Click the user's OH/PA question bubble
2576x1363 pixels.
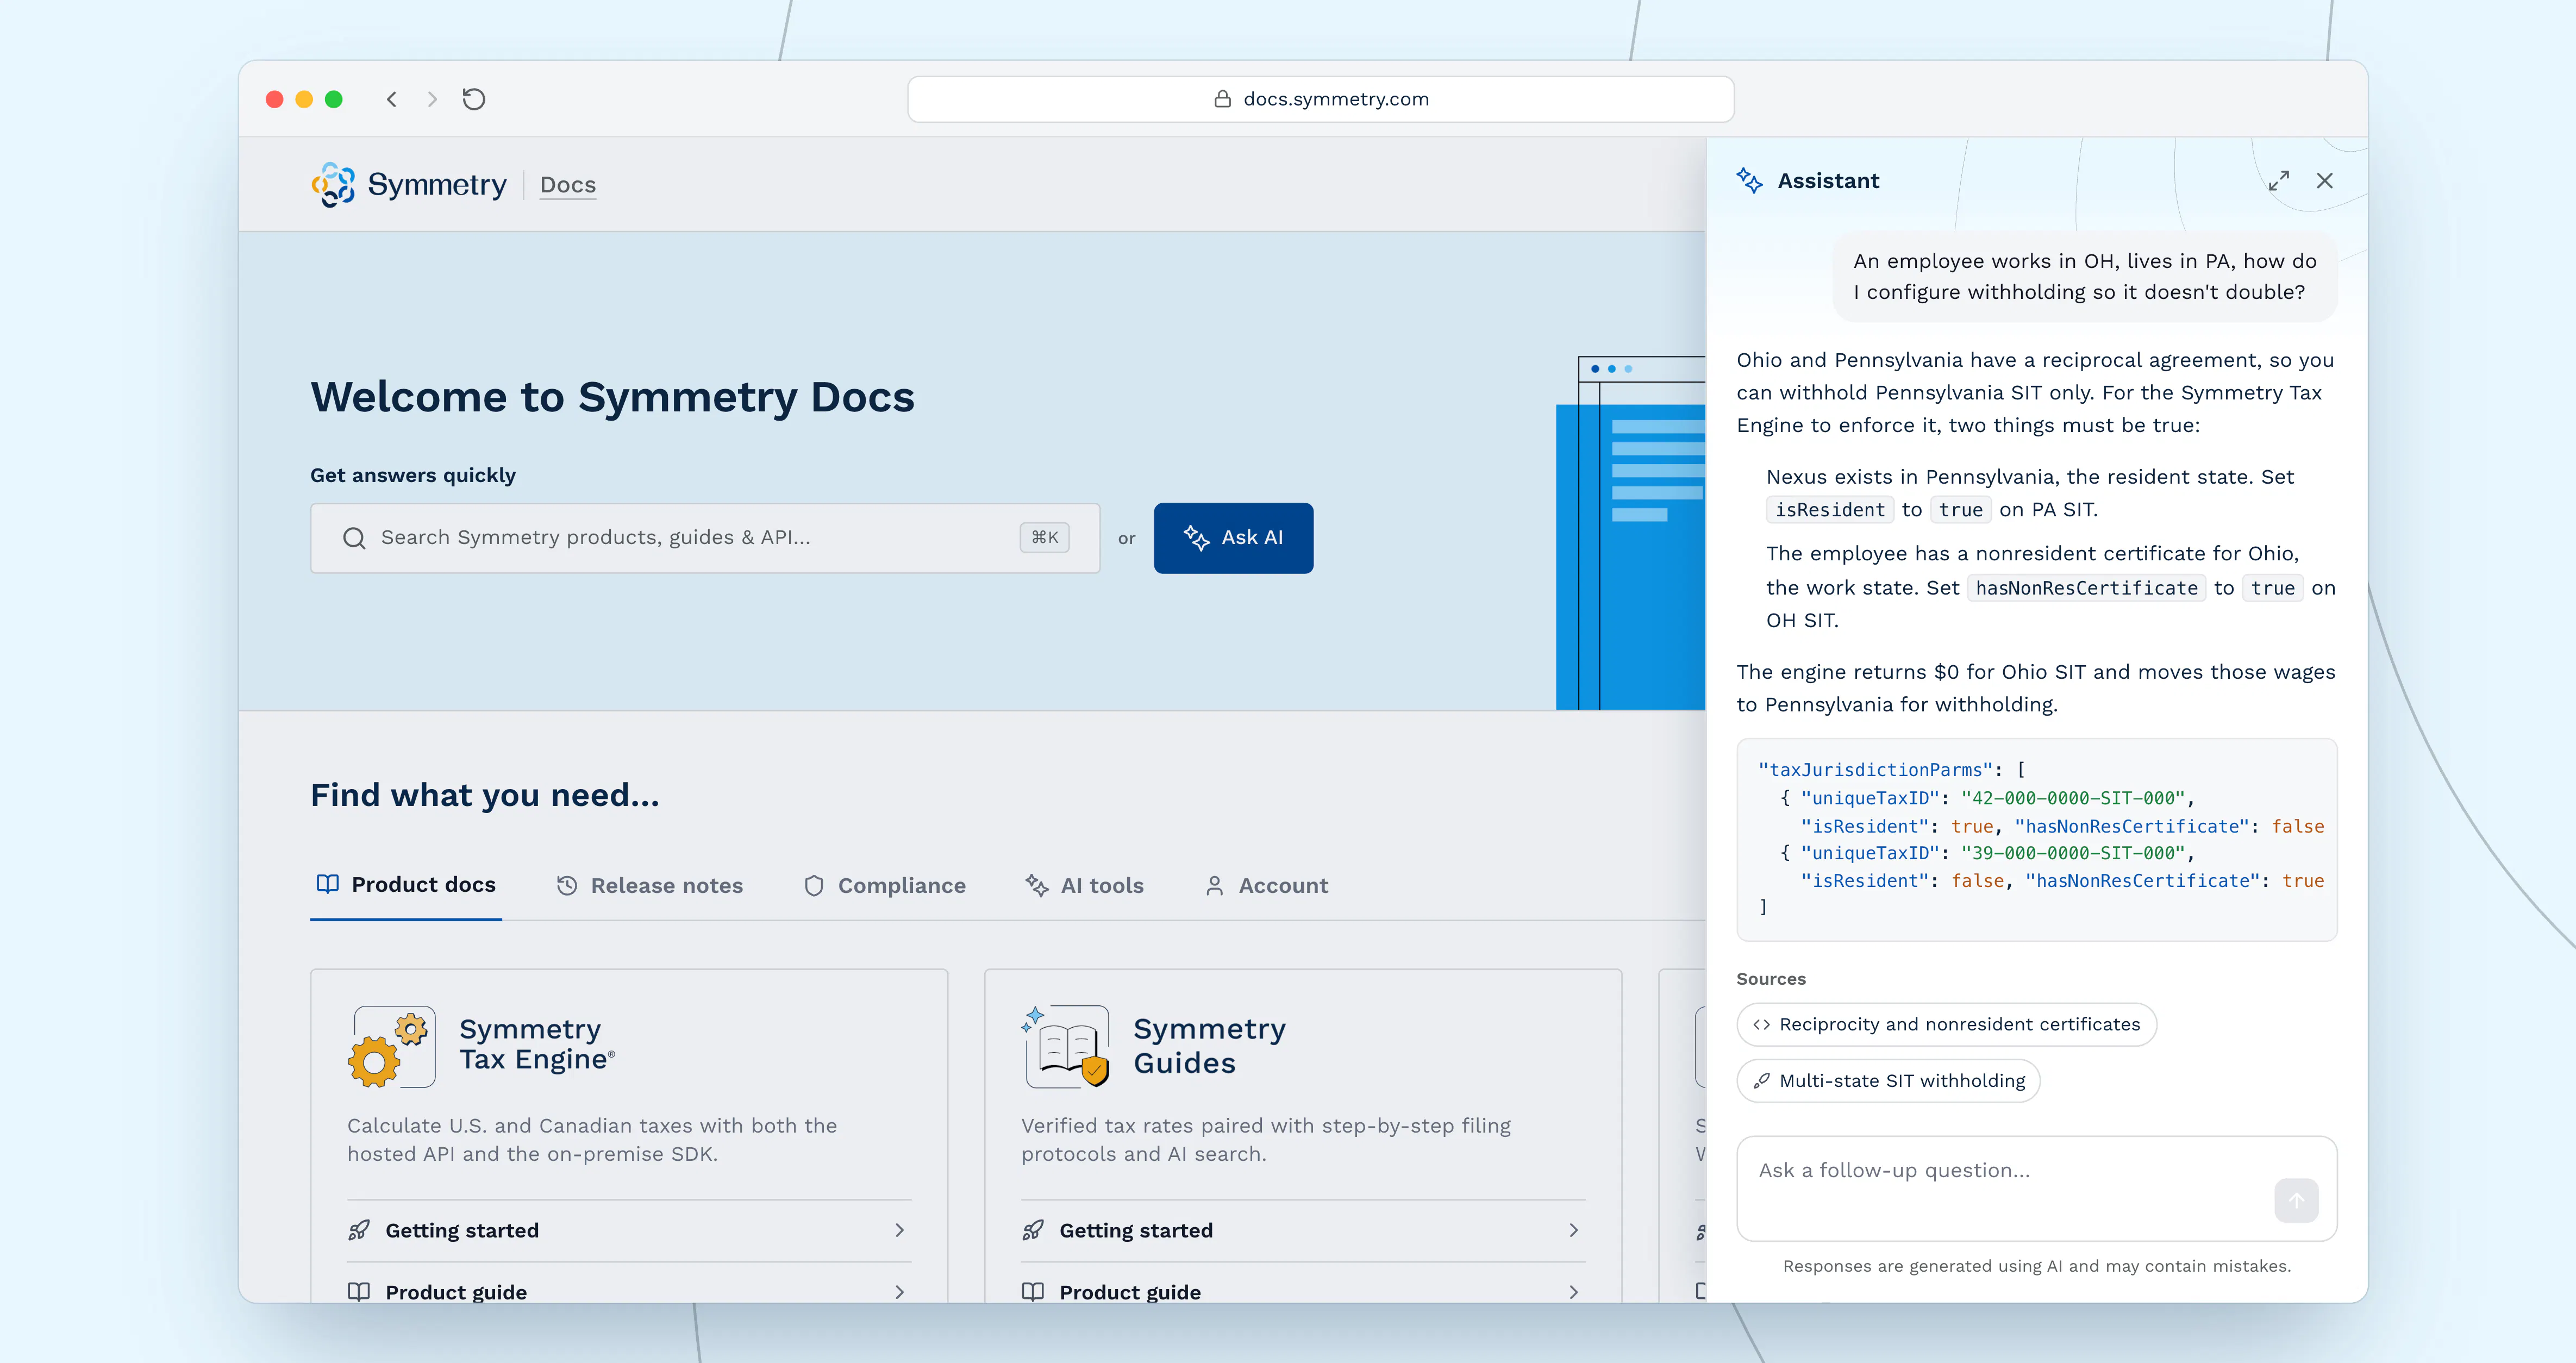click(2085, 277)
